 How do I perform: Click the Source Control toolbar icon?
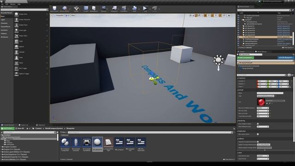point(65,9)
